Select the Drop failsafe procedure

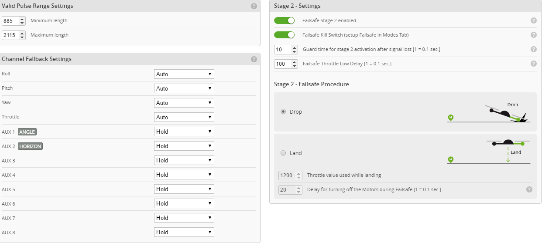pos(283,112)
